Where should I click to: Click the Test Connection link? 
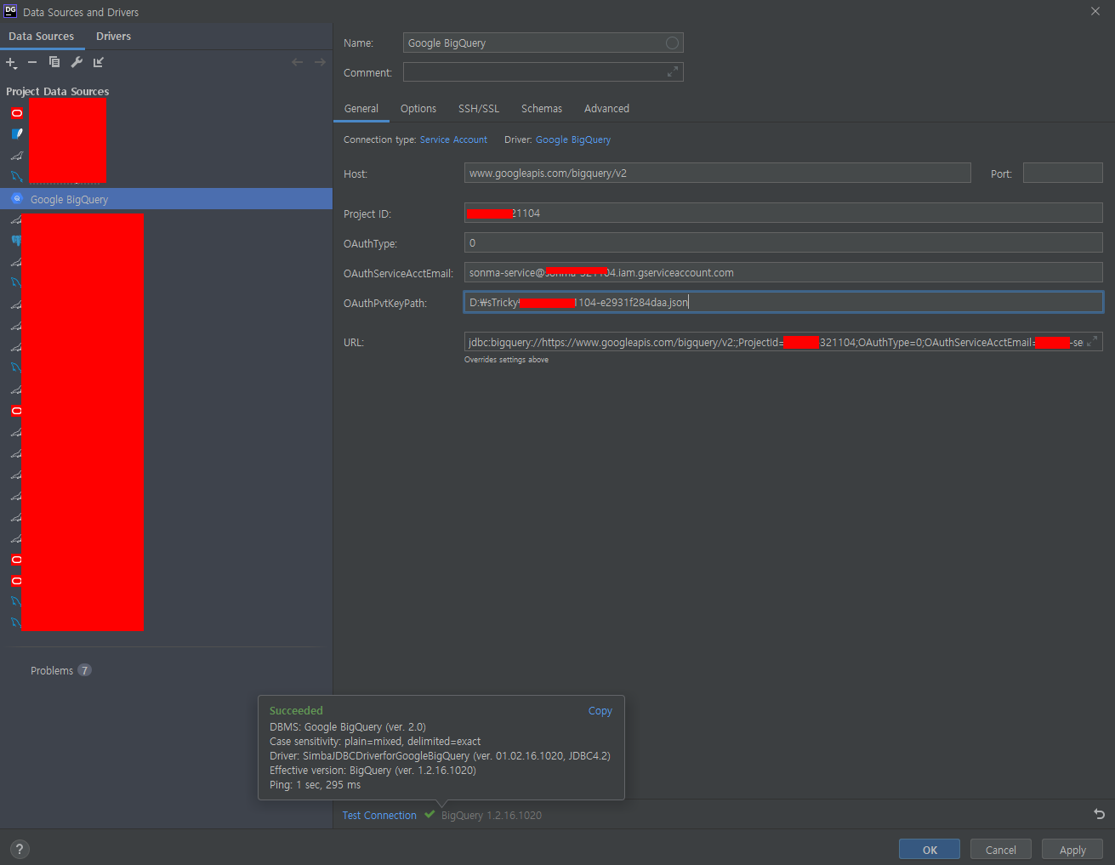pos(379,816)
